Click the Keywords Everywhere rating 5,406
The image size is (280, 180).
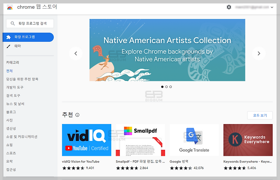pyautogui.click(x=240, y=168)
